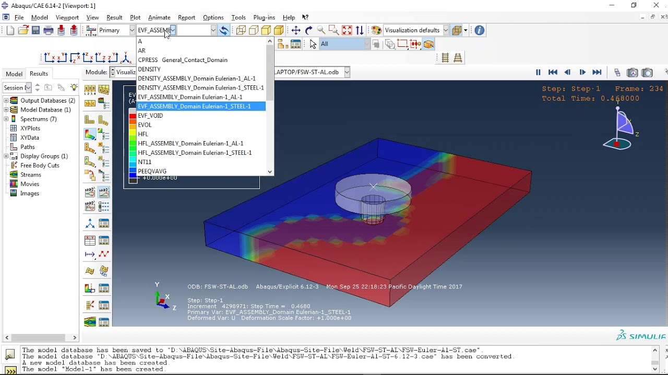
Task: Select XYPlots in results tree
Action: coord(30,129)
